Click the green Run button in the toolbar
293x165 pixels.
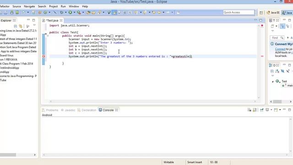tap(70, 12)
